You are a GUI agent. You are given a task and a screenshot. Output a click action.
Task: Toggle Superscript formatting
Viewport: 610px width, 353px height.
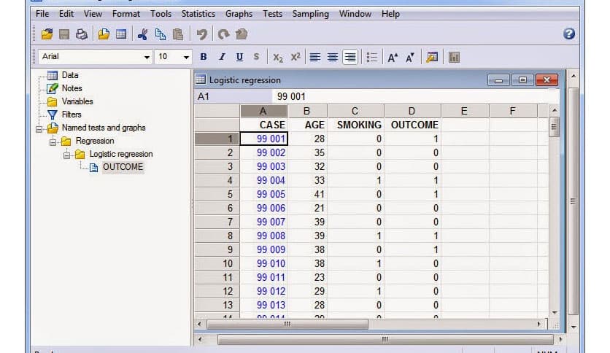pos(296,57)
